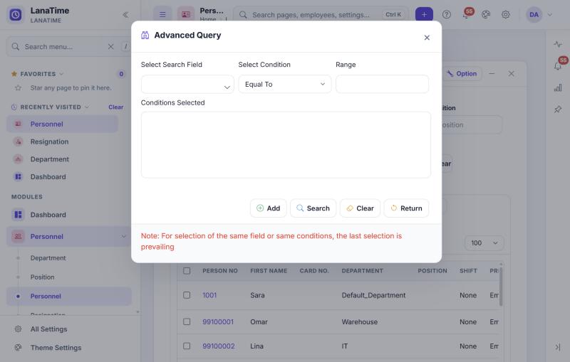Click the table vertical scrollbar
570x362 pixels.
pos(501,287)
